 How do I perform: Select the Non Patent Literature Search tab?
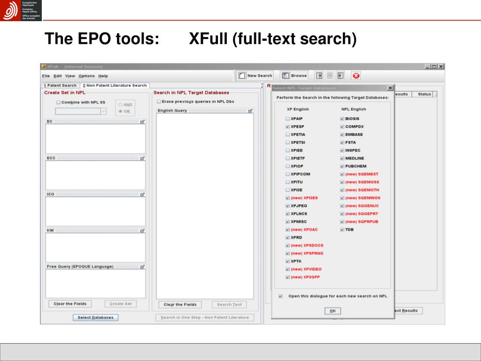point(115,86)
